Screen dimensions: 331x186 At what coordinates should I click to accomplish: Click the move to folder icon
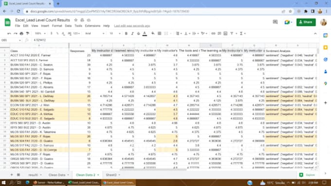[x=82, y=20]
